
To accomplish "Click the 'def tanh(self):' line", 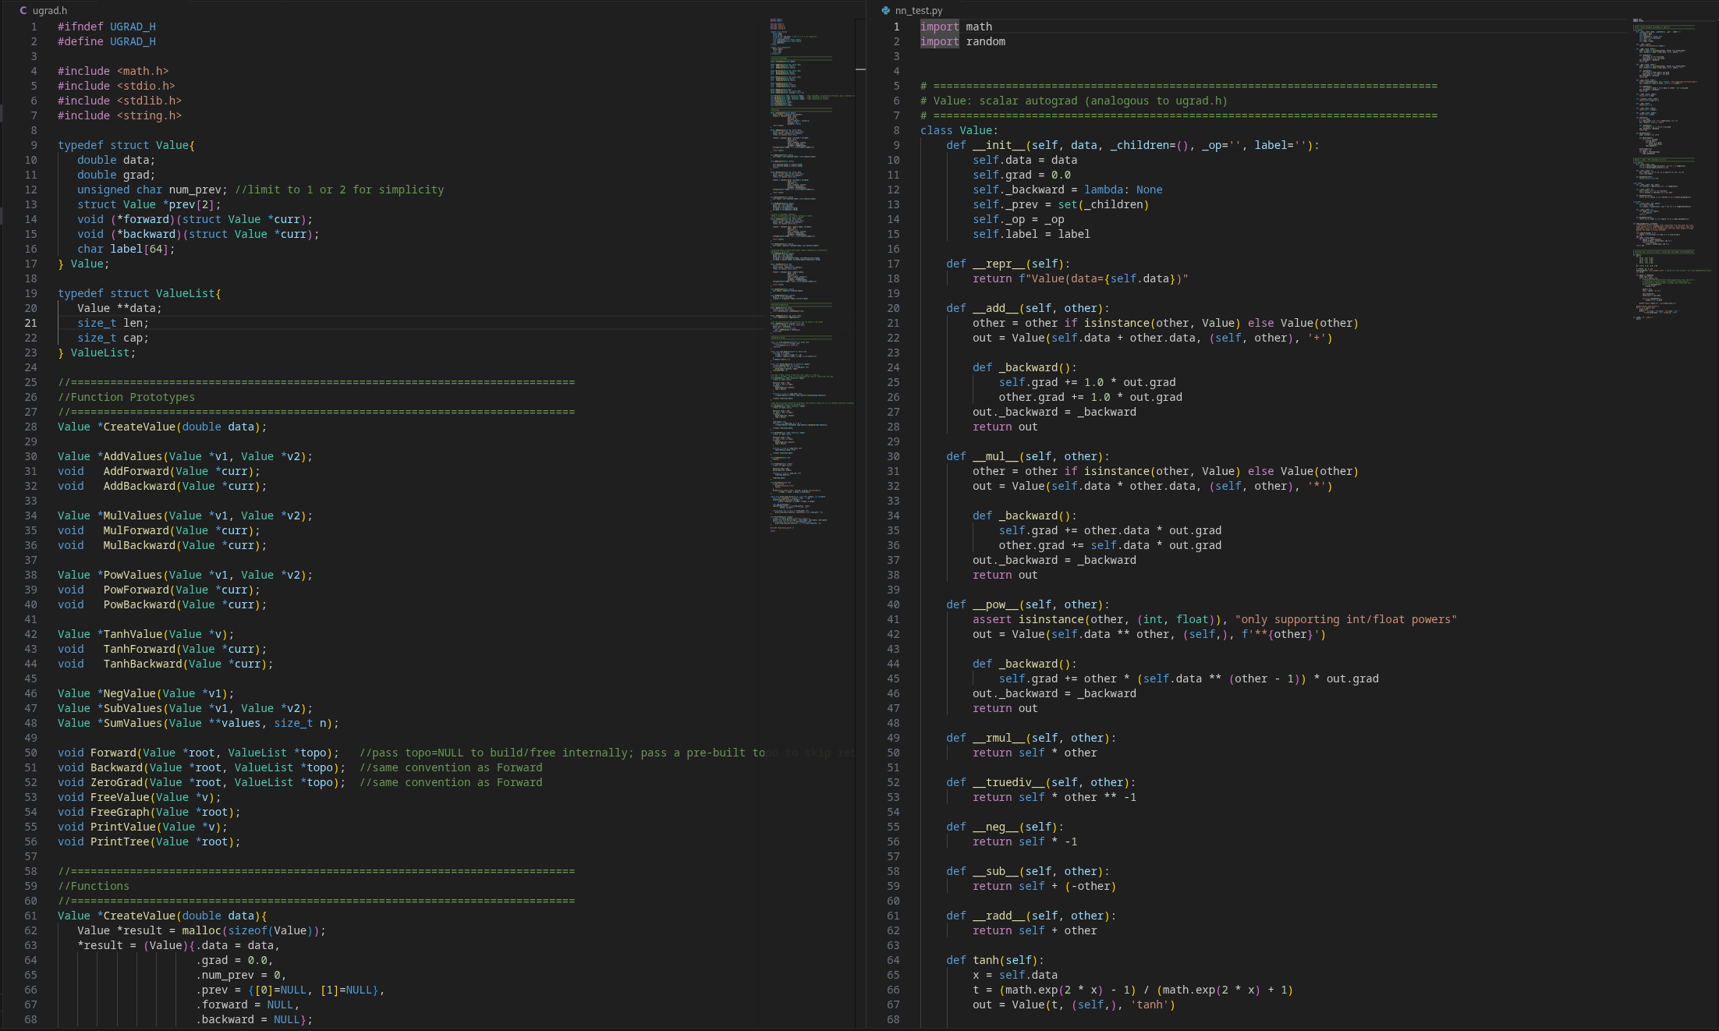I will click(x=995, y=960).
